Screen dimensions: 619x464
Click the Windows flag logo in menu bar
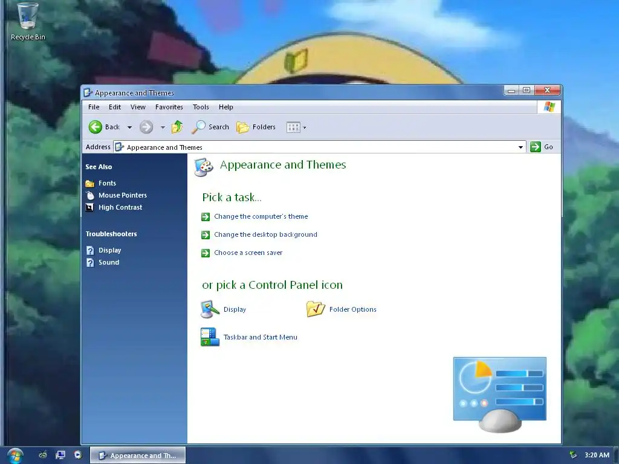pos(549,106)
